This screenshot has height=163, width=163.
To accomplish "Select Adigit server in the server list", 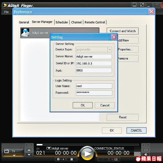I will point(60,33).
